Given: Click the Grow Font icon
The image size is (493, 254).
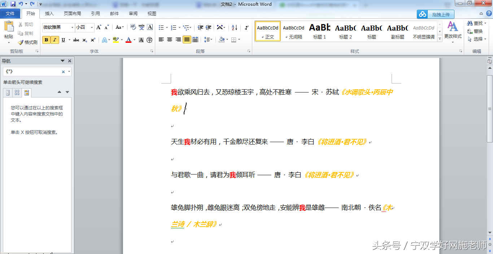Looking at the screenshot, I should click(x=99, y=27).
